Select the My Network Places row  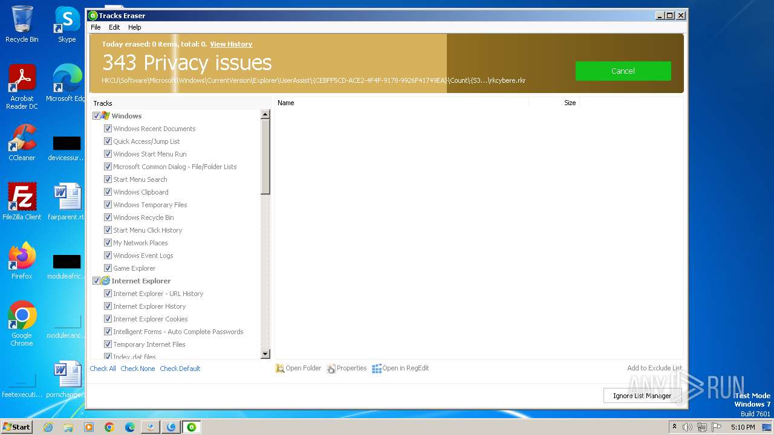(x=140, y=243)
